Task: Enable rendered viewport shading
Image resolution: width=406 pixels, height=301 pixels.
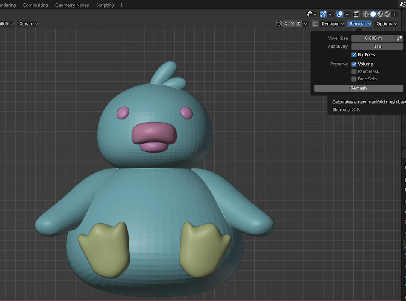Action: tap(388, 14)
